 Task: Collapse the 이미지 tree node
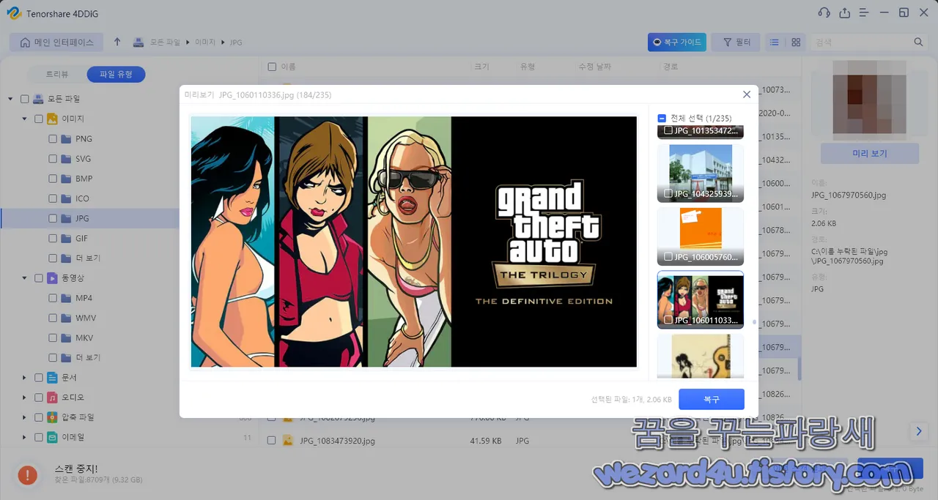pyautogui.click(x=24, y=119)
